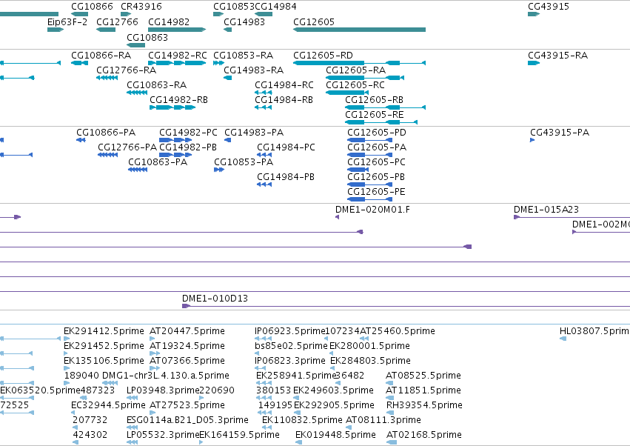Click the CG10863 gene label
630x446 pixels.
tap(147, 37)
